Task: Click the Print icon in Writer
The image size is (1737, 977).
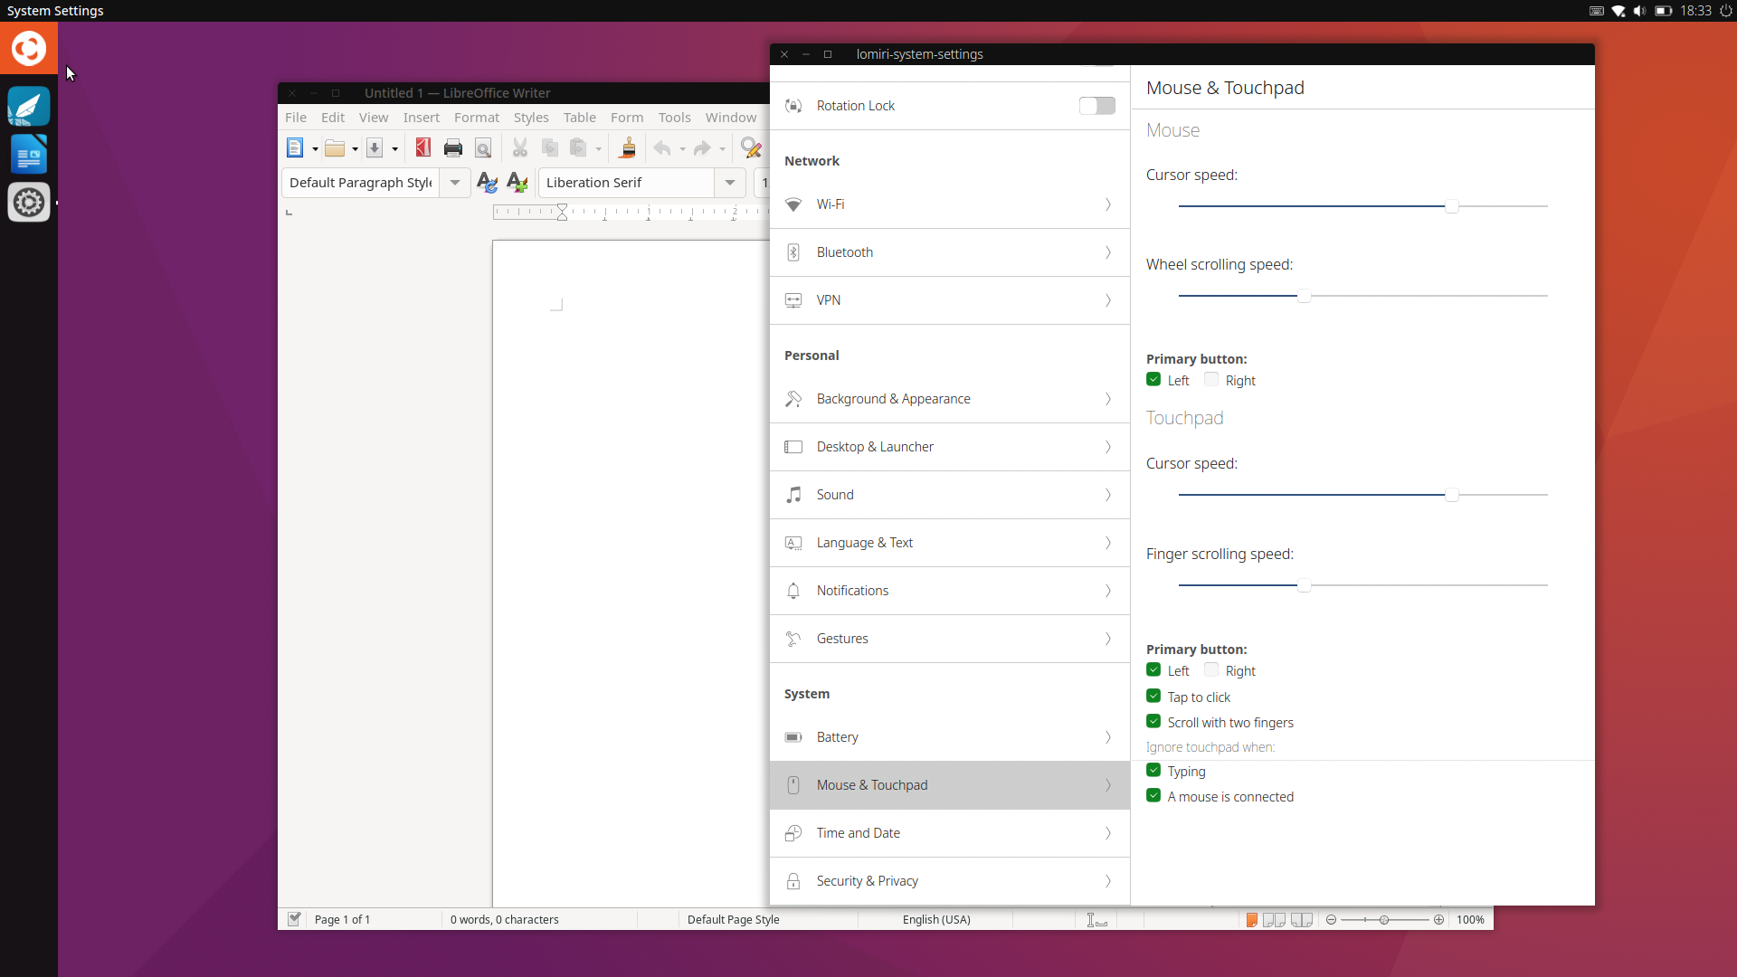Action: click(x=453, y=148)
